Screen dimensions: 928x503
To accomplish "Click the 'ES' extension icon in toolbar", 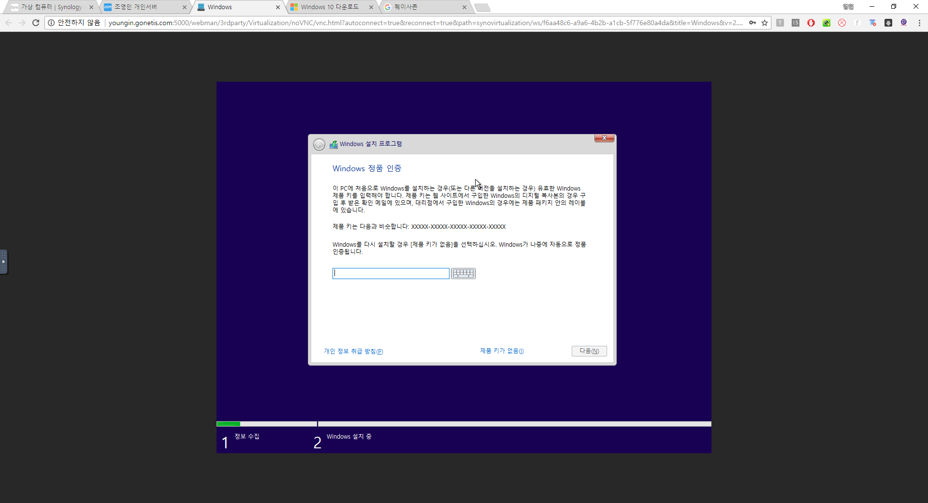I will (796, 23).
